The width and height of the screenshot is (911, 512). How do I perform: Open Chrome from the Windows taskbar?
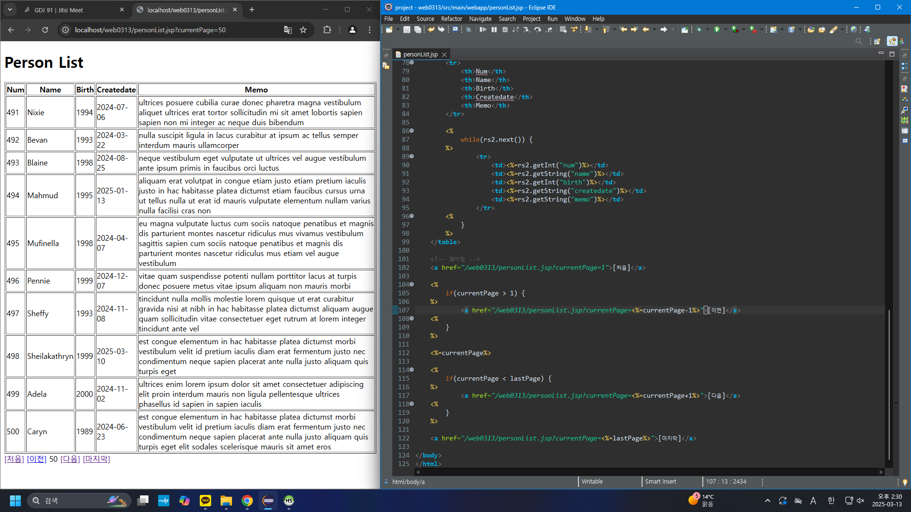(247, 501)
